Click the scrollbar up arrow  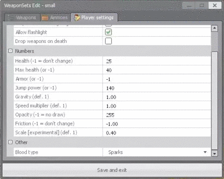pyautogui.click(x=214, y=28)
